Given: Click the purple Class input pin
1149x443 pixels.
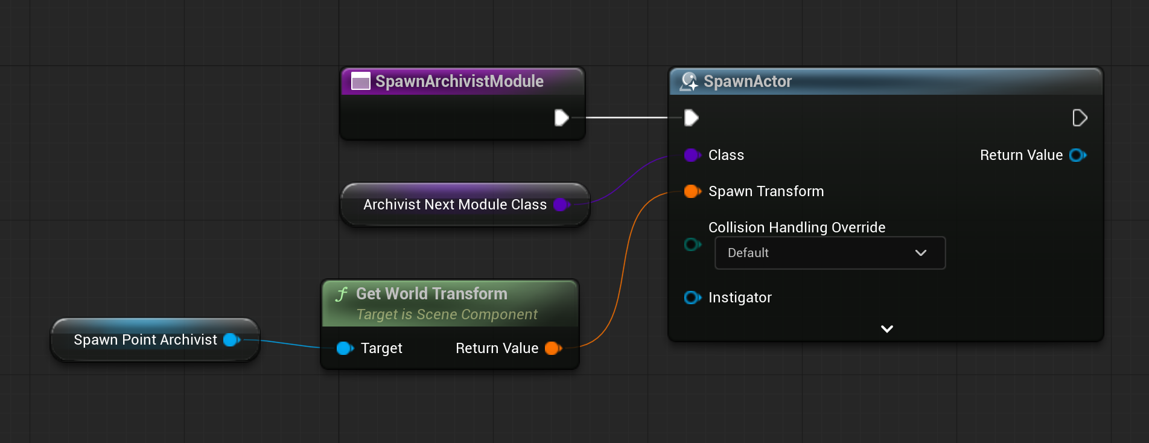Looking at the screenshot, I should [x=692, y=155].
